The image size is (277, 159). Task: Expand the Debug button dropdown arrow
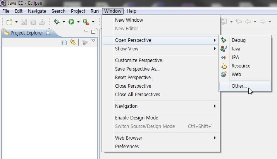point(64,22)
